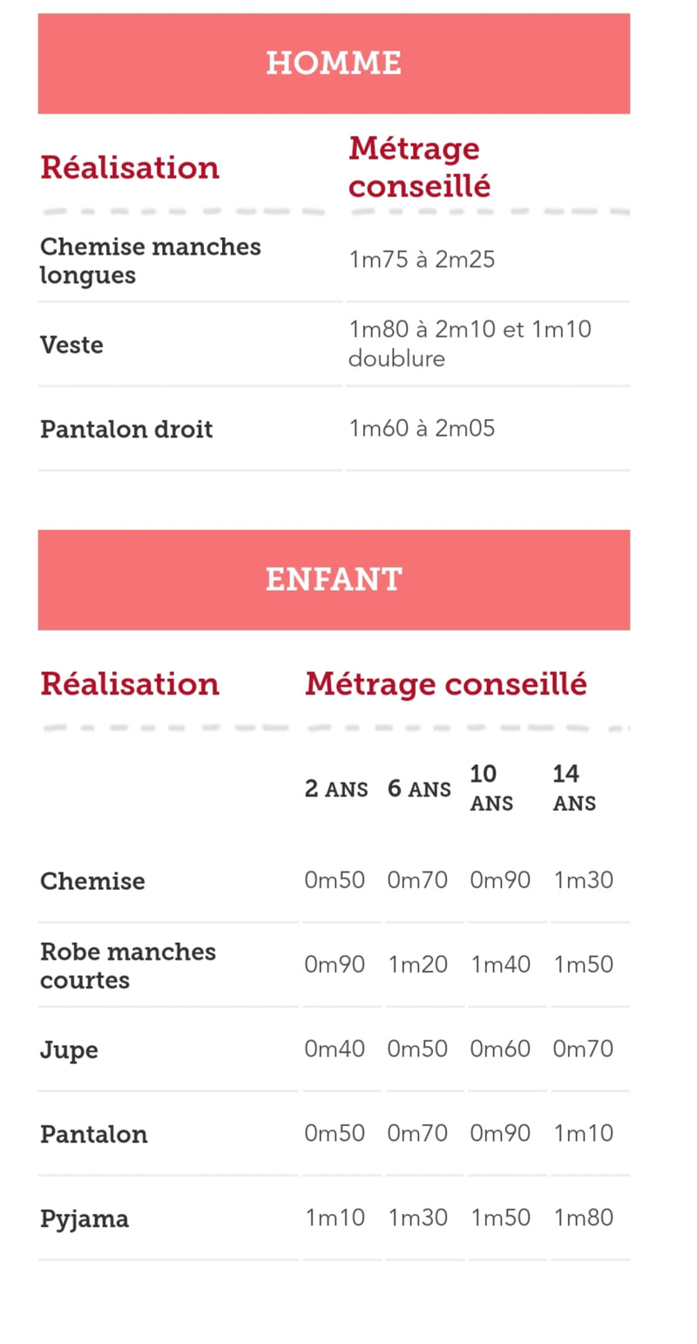Click the Veste doublure measurement text
This screenshot has height=1344, width=697.
[470, 343]
